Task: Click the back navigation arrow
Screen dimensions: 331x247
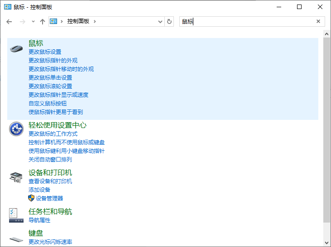Action: click(x=9, y=21)
